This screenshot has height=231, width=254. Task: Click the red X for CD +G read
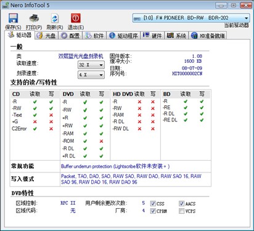pos(35,122)
